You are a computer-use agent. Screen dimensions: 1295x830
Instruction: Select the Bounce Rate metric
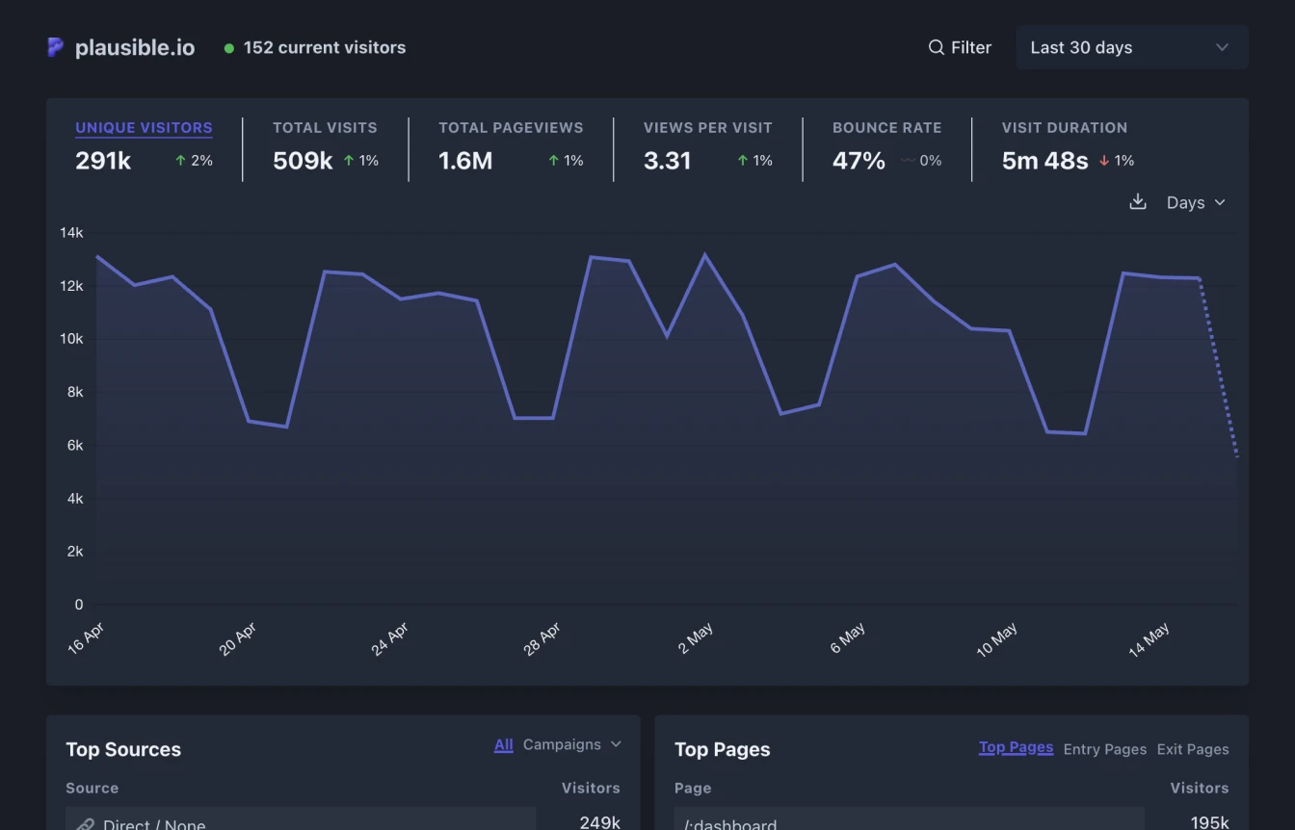tap(886, 127)
